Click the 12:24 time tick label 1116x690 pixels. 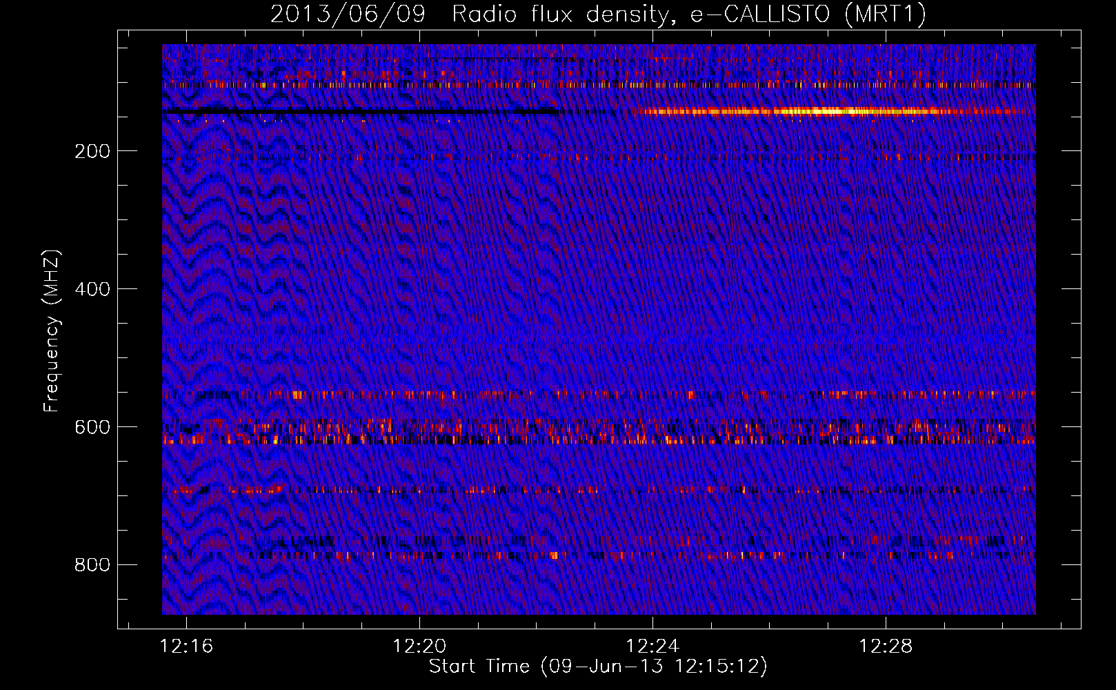[652, 647]
